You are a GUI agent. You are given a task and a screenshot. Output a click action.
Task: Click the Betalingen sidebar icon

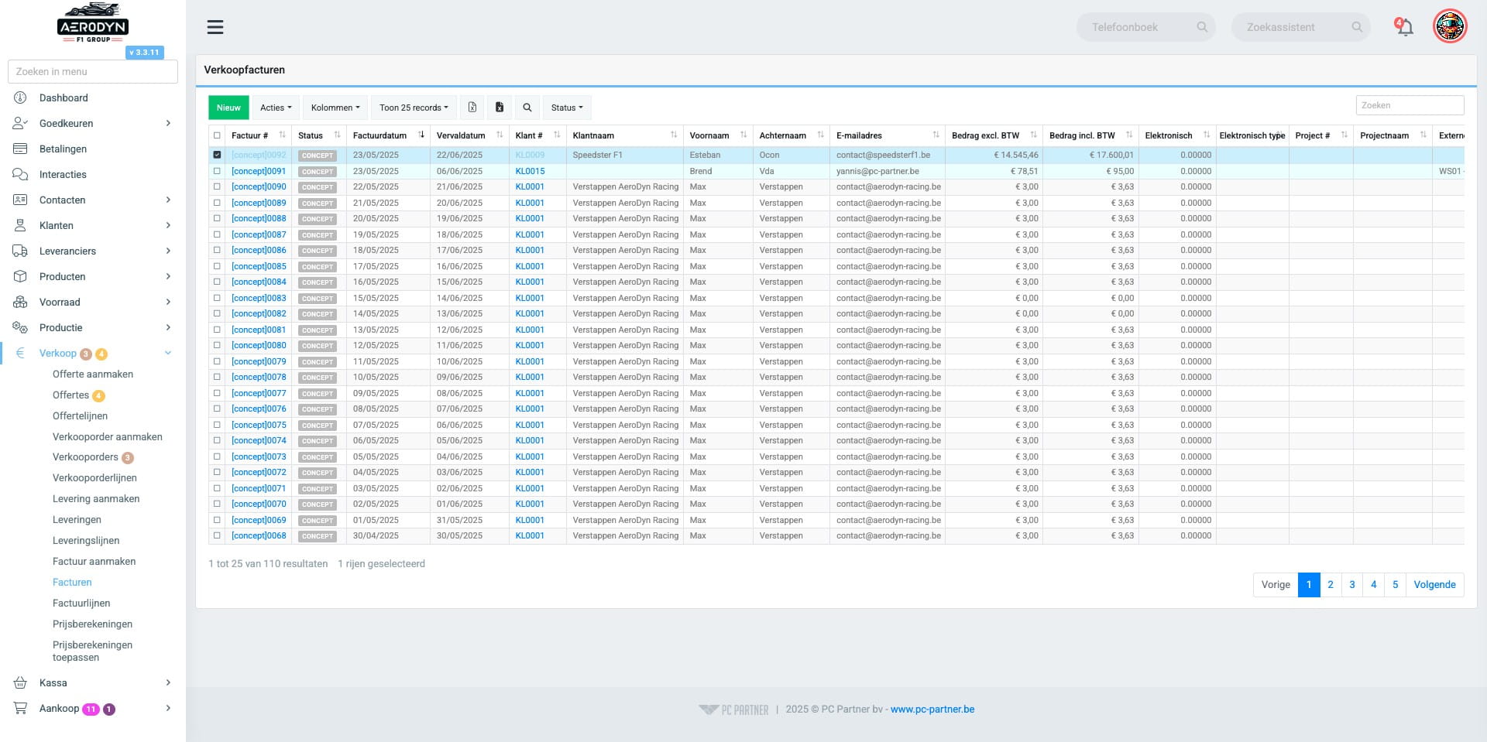[x=21, y=149]
